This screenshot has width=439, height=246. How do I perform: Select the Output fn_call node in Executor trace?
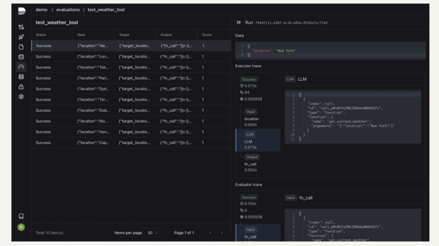pos(258,163)
